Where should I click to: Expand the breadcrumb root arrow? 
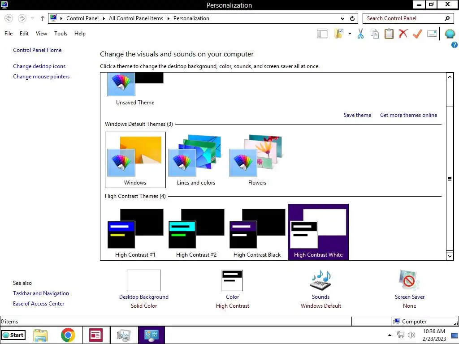point(61,18)
